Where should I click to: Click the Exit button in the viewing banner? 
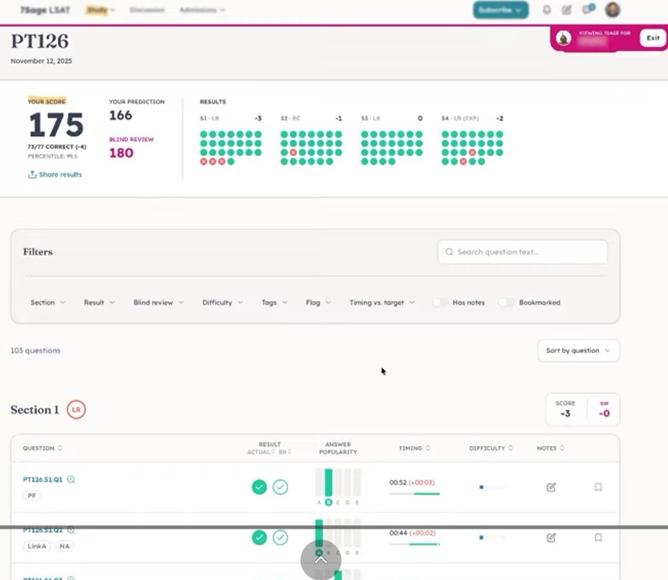coord(653,38)
